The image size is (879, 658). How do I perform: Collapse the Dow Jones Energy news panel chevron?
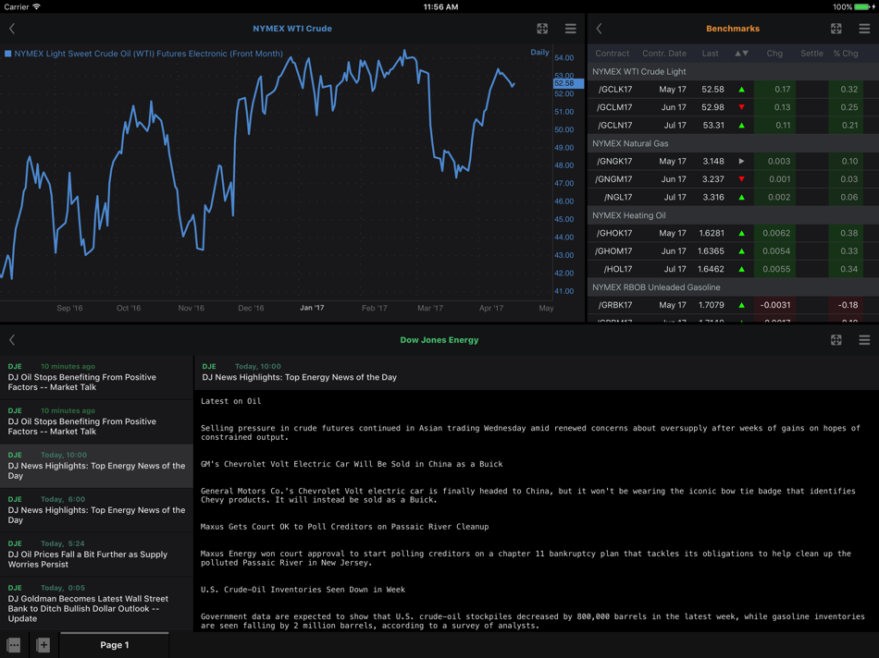click(11, 339)
